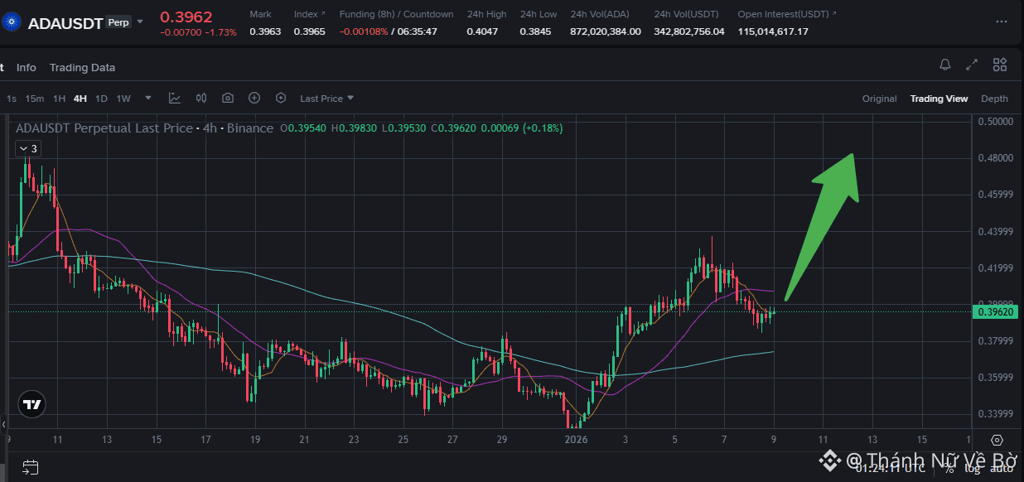Toggle log scale mode

(973, 469)
